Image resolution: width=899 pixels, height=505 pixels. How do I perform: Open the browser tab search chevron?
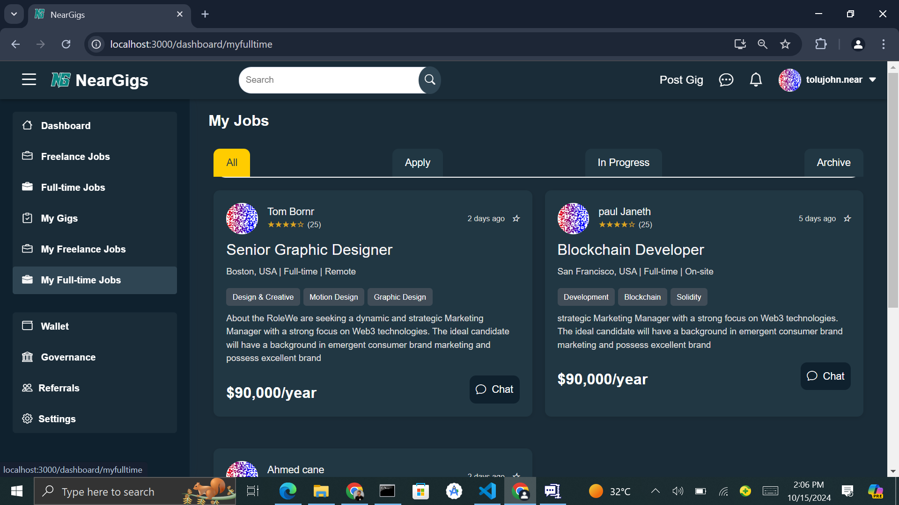[14, 14]
